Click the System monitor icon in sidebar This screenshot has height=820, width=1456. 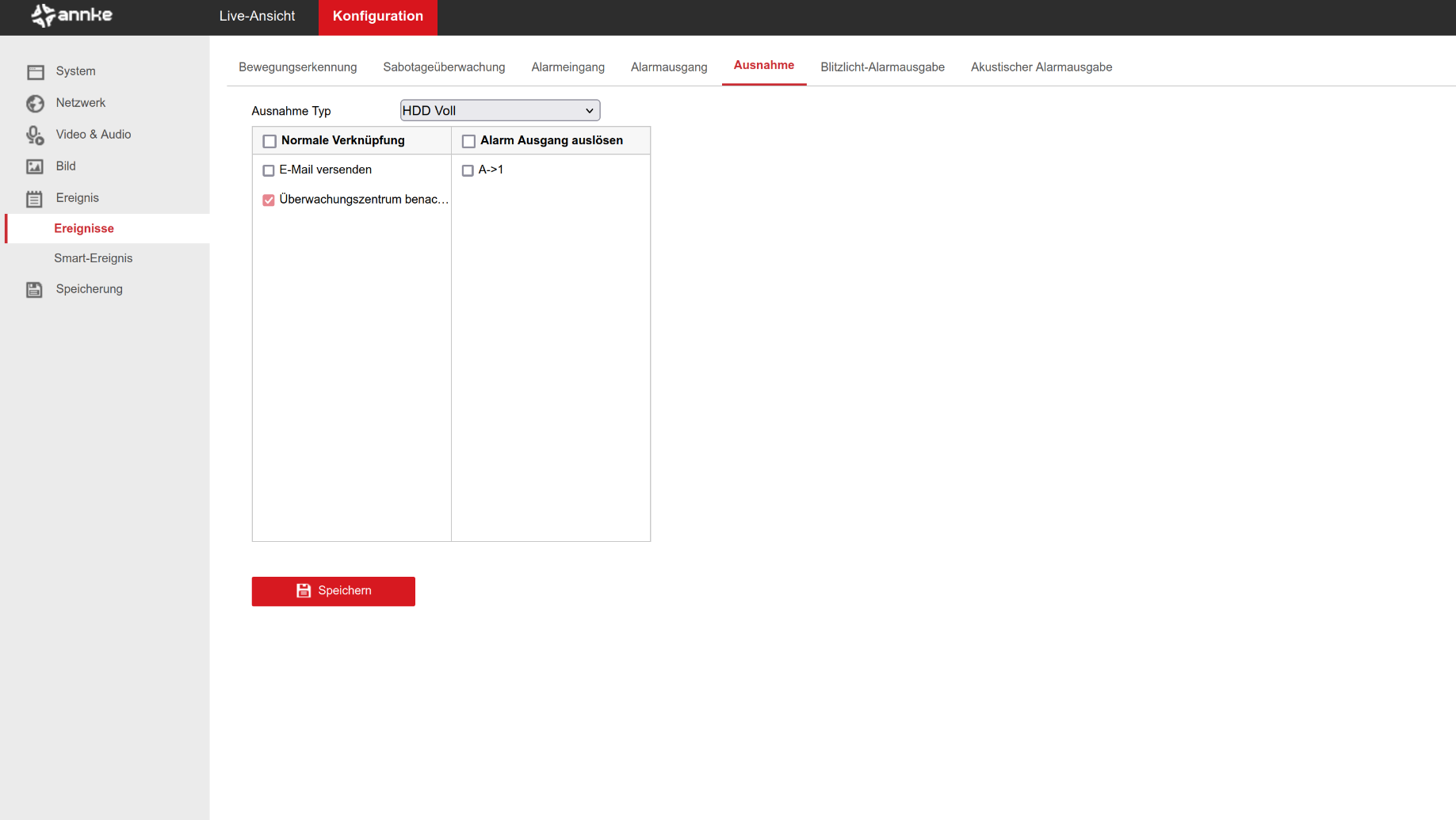click(x=35, y=72)
